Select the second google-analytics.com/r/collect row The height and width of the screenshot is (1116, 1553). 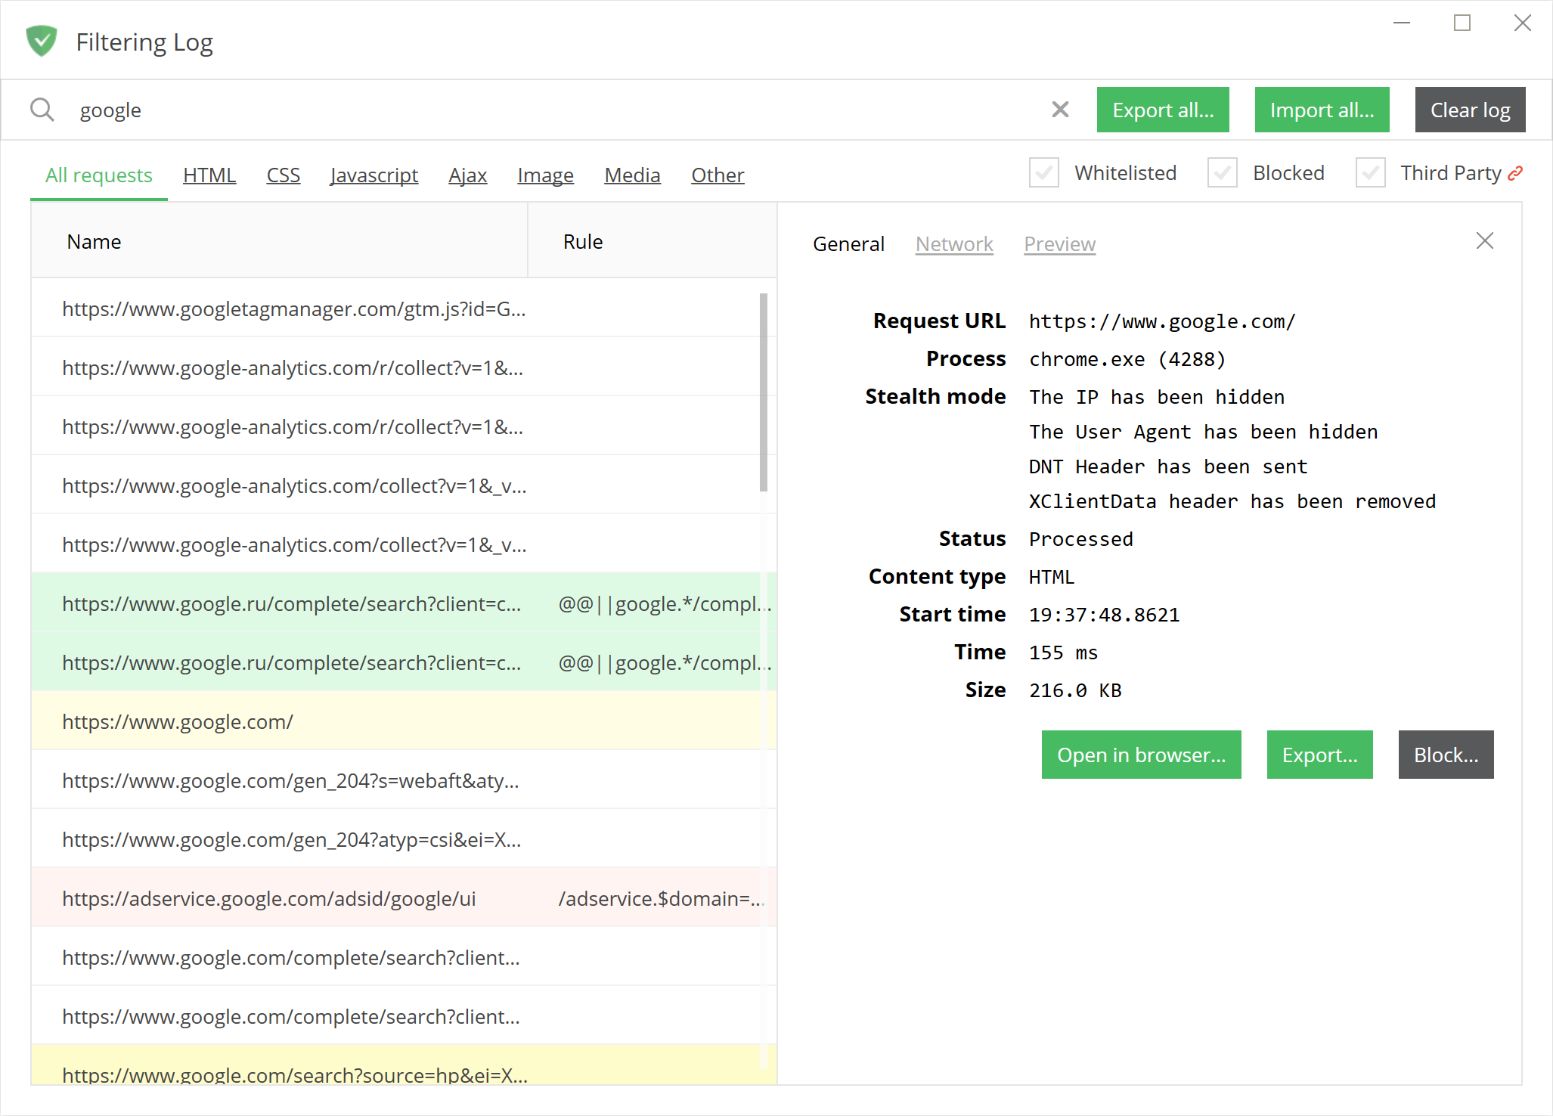point(404,426)
